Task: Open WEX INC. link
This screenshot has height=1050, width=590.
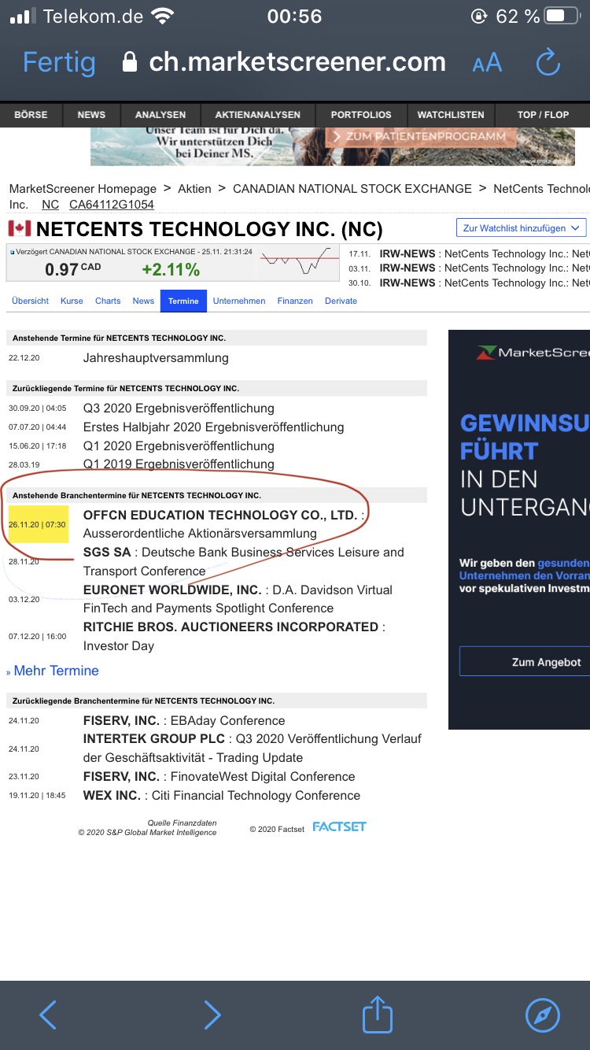Action: click(x=112, y=796)
